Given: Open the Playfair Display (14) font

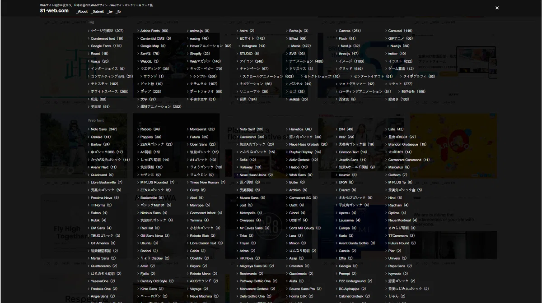Looking at the screenshot, I should click(305, 152).
